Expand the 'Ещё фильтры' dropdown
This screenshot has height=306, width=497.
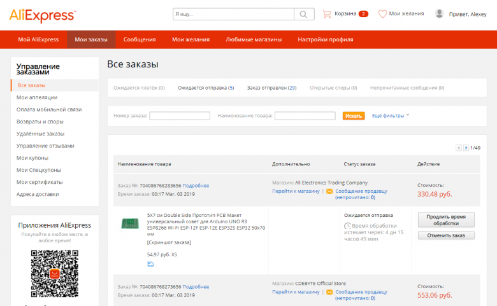tap(390, 115)
